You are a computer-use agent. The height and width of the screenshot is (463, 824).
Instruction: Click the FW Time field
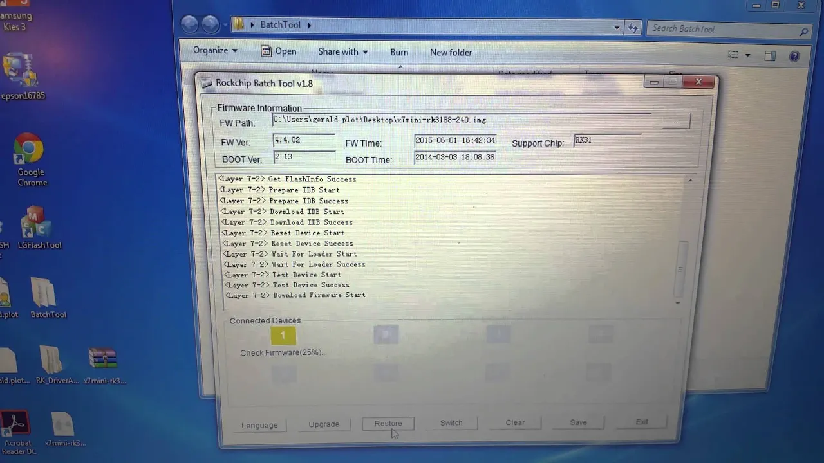tap(455, 141)
